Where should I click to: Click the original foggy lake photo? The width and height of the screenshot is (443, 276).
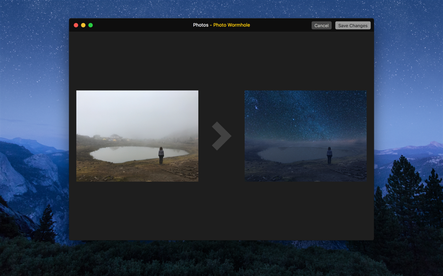137,136
